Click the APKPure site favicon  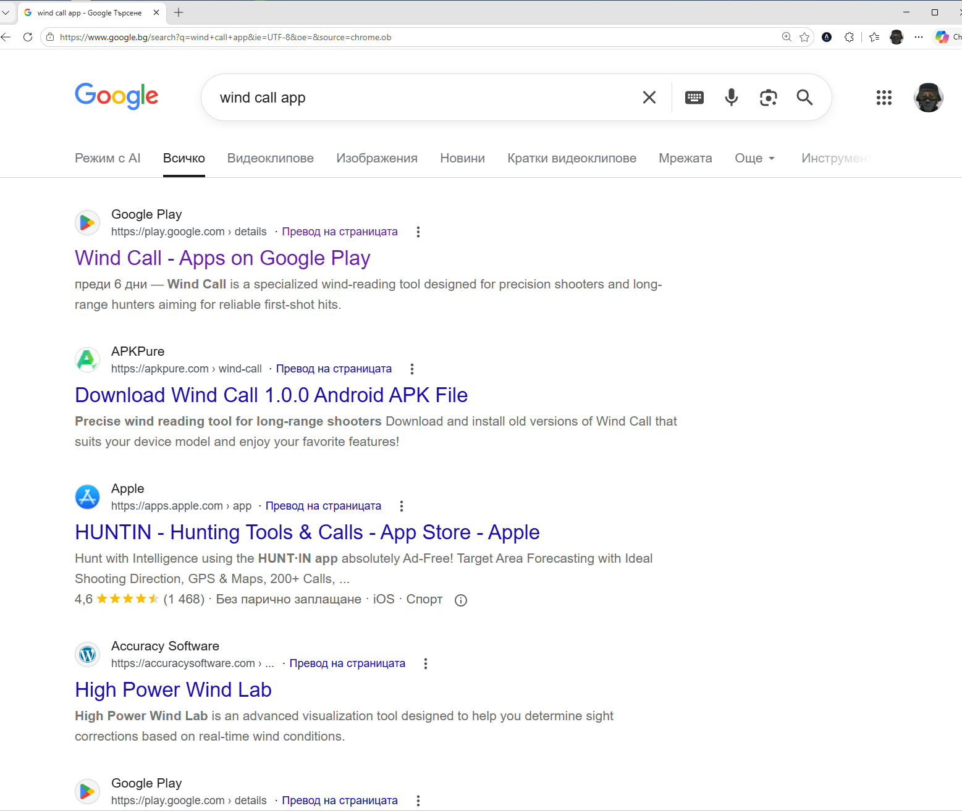pos(87,359)
